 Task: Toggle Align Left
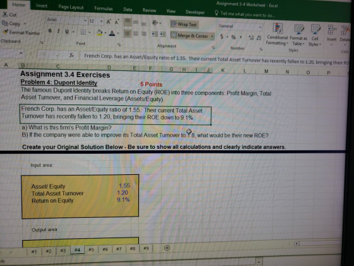(128, 34)
